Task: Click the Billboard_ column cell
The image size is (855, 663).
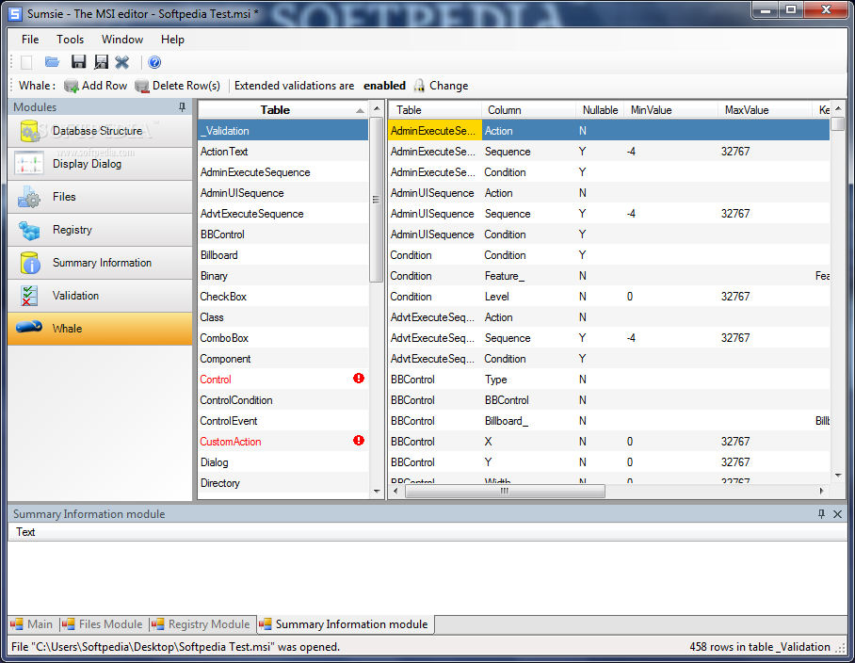Action: [528, 421]
